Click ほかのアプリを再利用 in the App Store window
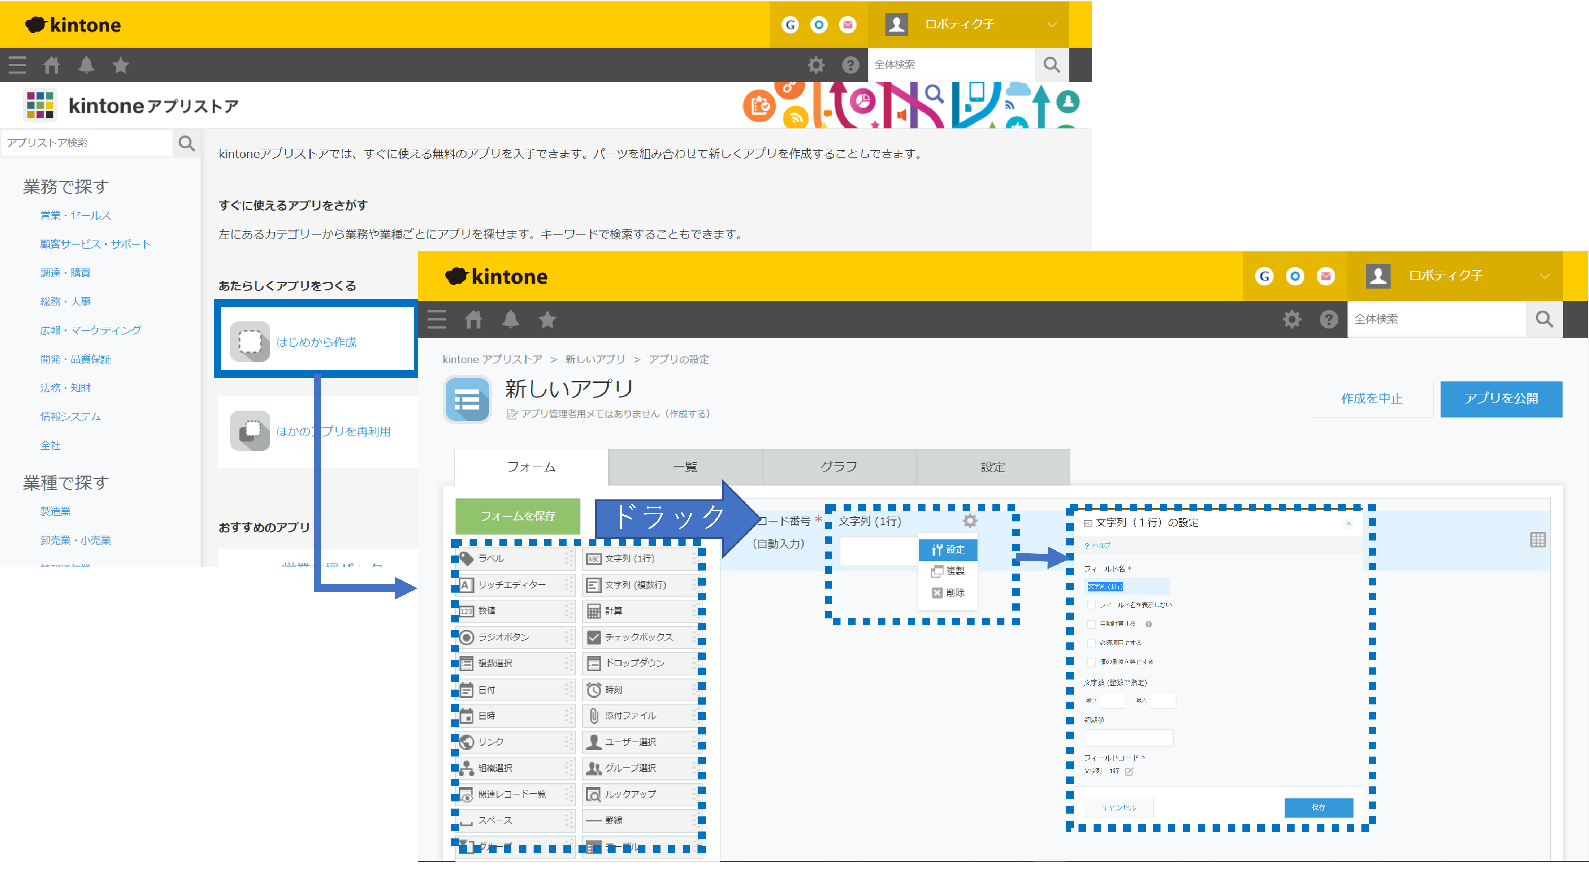The height and width of the screenshot is (894, 1589). (333, 431)
